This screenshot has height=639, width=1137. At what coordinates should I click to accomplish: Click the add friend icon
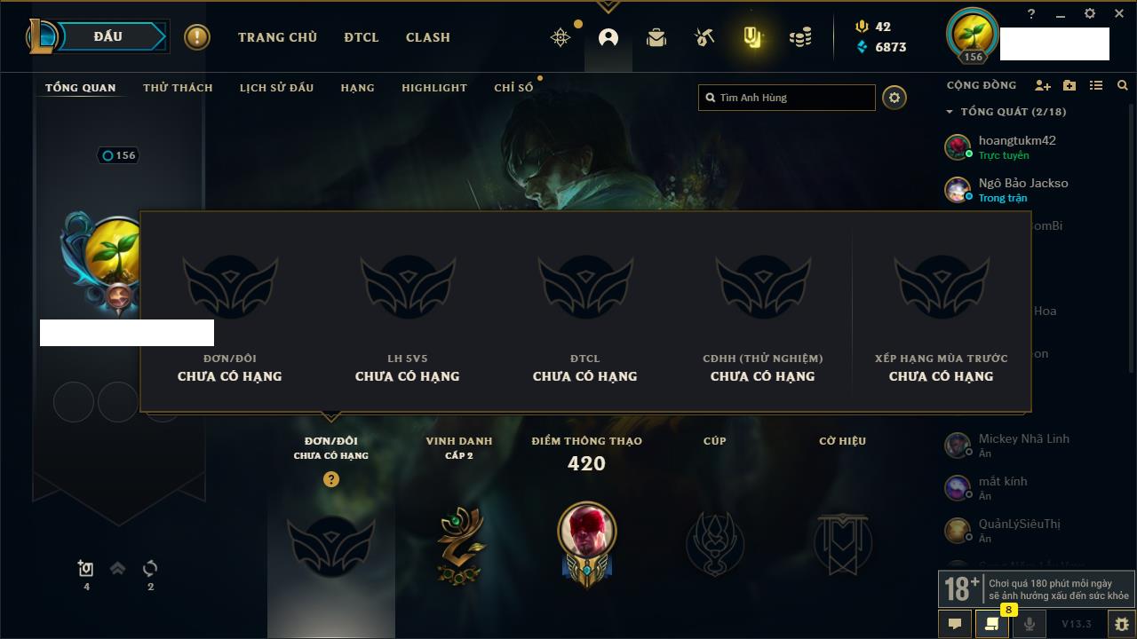pyautogui.click(x=1043, y=85)
